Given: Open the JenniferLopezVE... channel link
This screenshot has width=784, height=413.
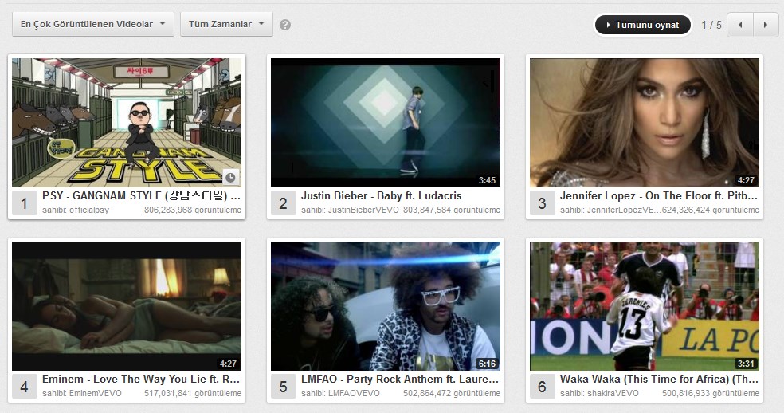Looking at the screenshot, I should 624,210.
